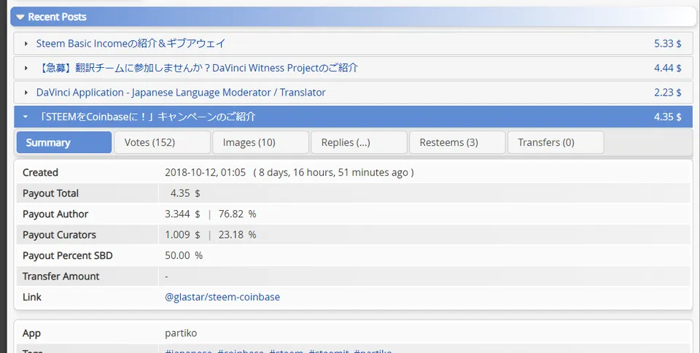Select the 5.33 $ payout value
The height and width of the screenshot is (353, 700).
[x=667, y=44]
